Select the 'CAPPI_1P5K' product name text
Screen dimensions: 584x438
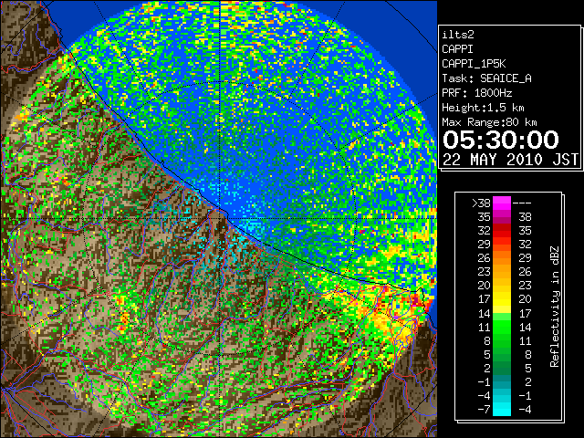(474, 64)
